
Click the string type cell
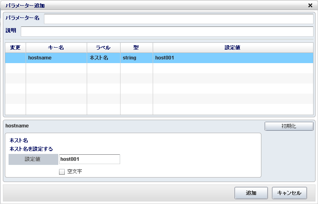[136, 58]
